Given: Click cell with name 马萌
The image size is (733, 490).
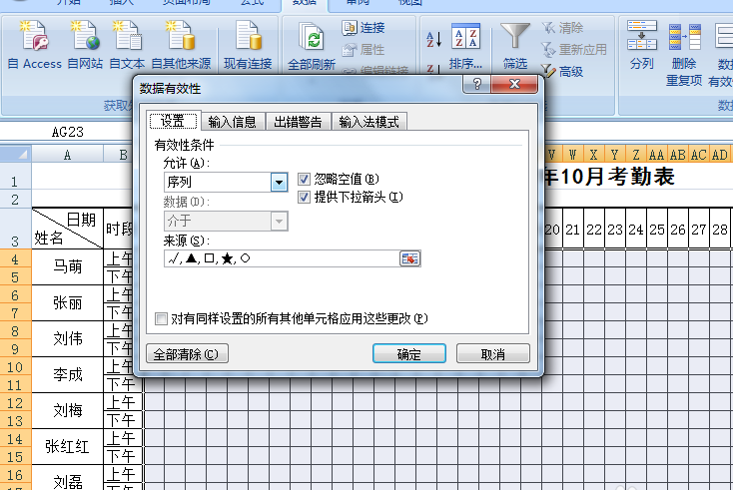Looking at the screenshot, I should coord(67,267).
